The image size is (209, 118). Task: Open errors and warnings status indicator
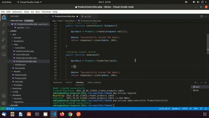pyautogui.click(x=10, y=108)
